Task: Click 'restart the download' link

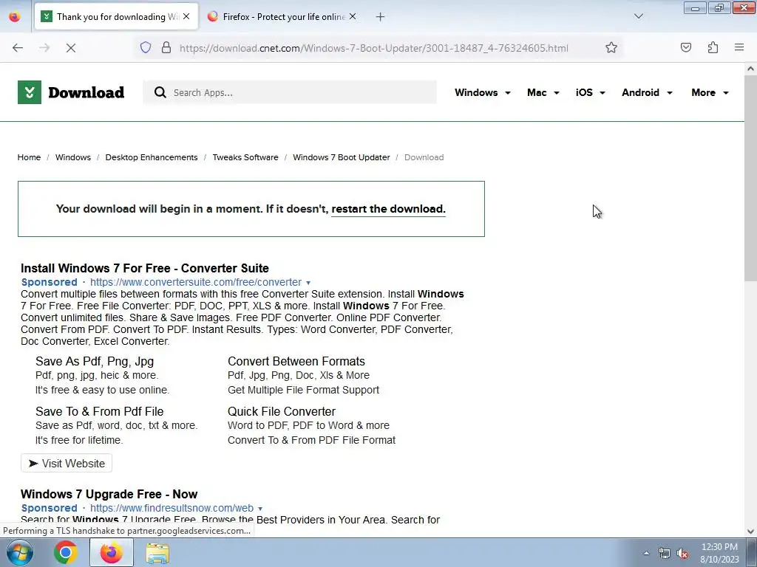Action: click(388, 209)
